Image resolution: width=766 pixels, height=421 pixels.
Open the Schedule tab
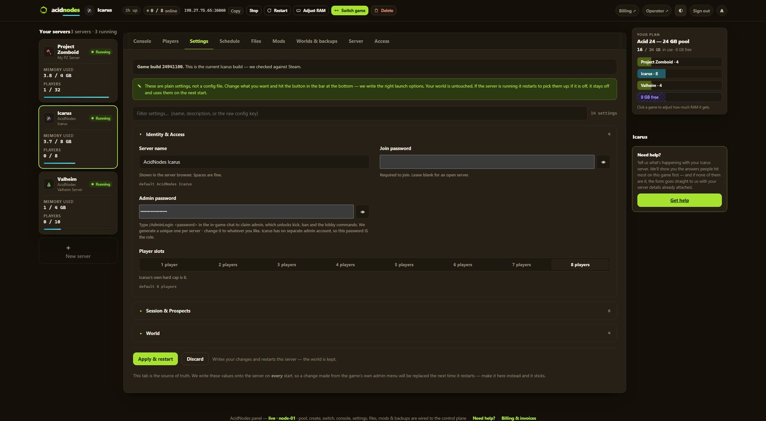click(229, 41)
